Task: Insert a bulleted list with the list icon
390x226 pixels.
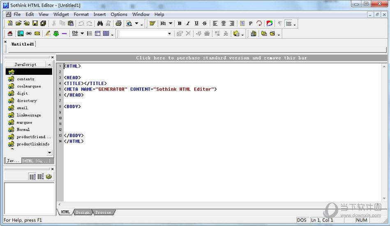Action: [90, 34]
